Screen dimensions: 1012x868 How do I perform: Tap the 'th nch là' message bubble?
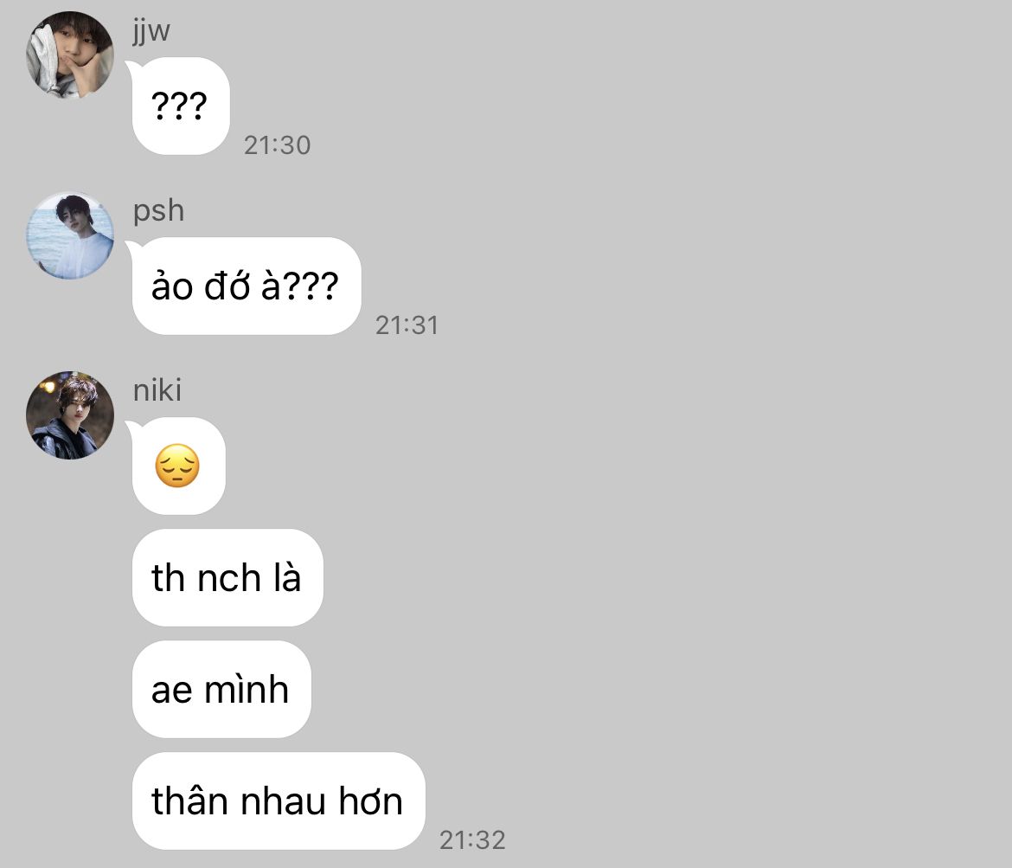[227, 577]
